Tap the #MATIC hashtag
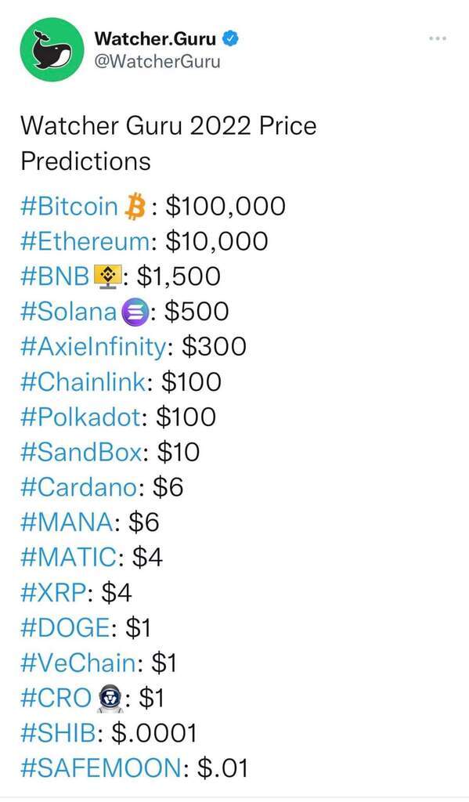This screenshot has width=469, height=802. tap(69, 557)
